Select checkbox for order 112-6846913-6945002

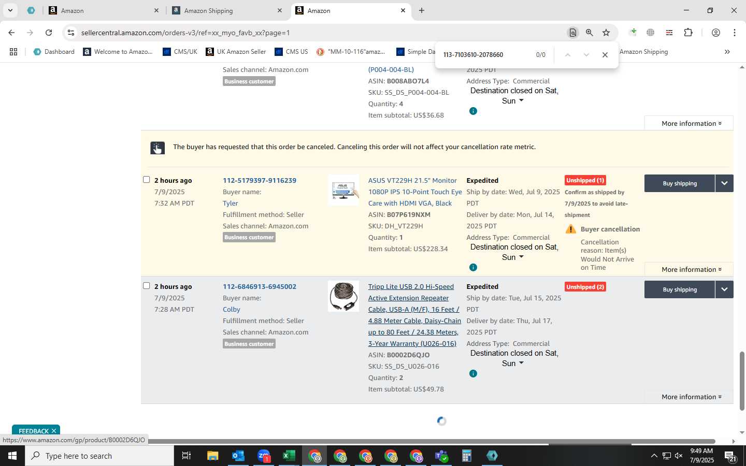(x=147, y=286)
